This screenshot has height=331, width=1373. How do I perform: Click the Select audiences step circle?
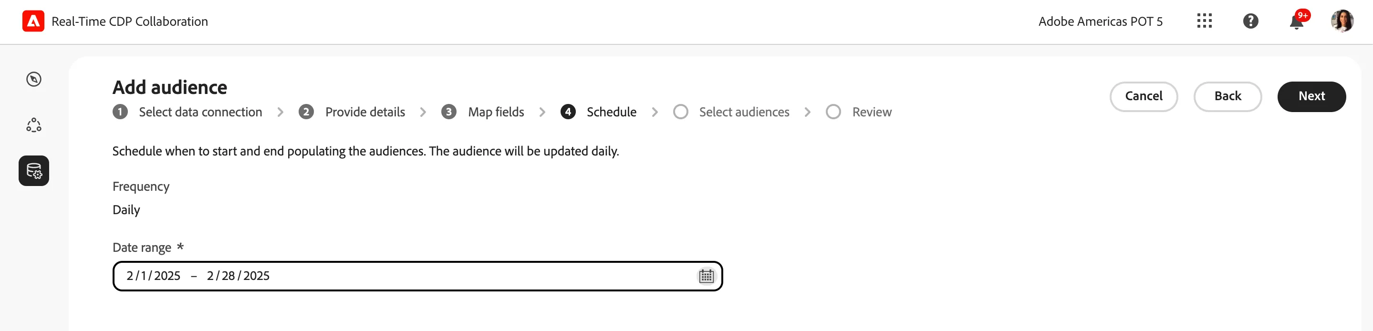[x=681, y=112]
